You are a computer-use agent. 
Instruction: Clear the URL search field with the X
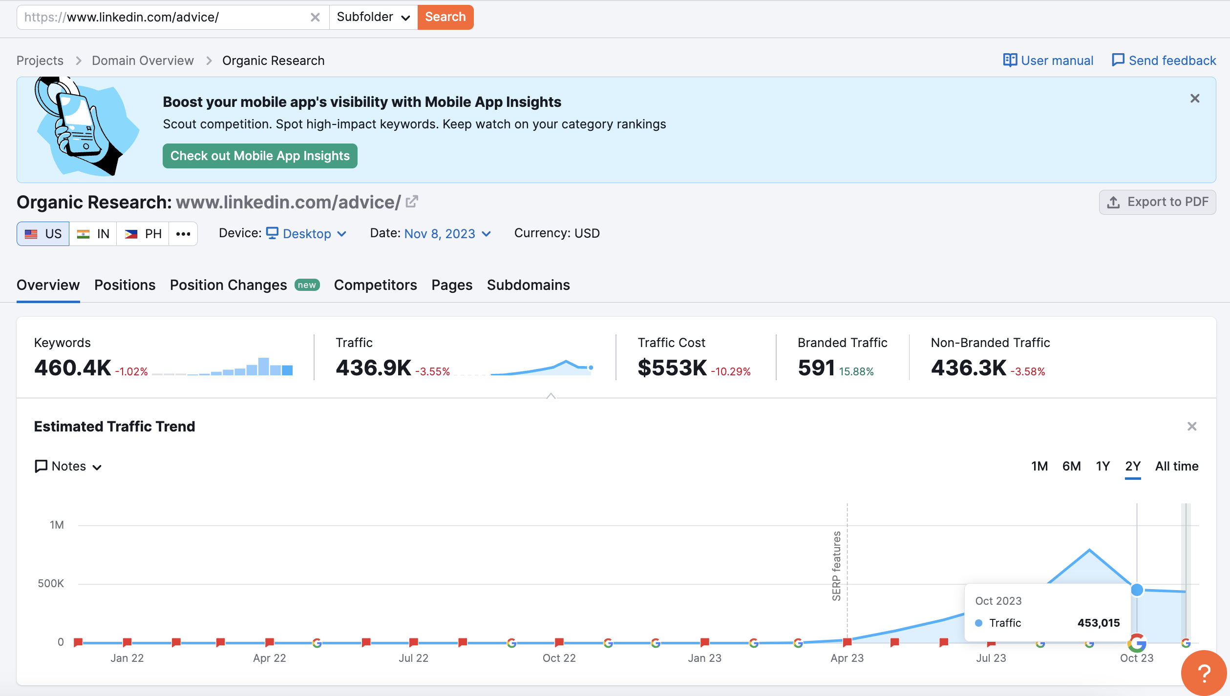[316, 17]
